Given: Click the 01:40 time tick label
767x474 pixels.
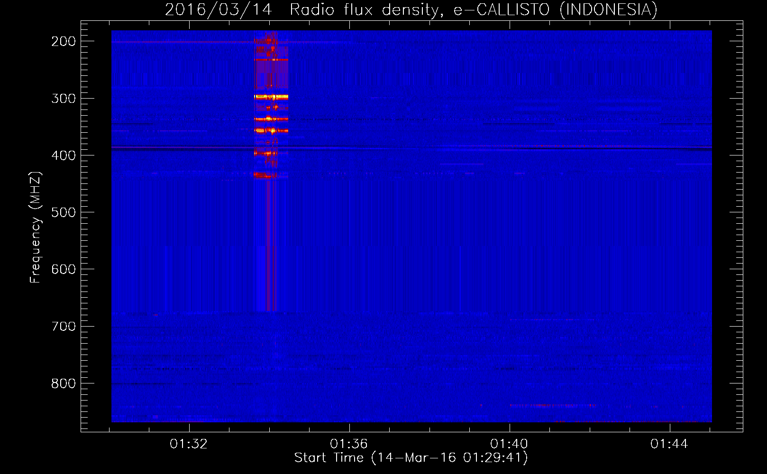Looking at the screenshot, I should coord(509,444).
